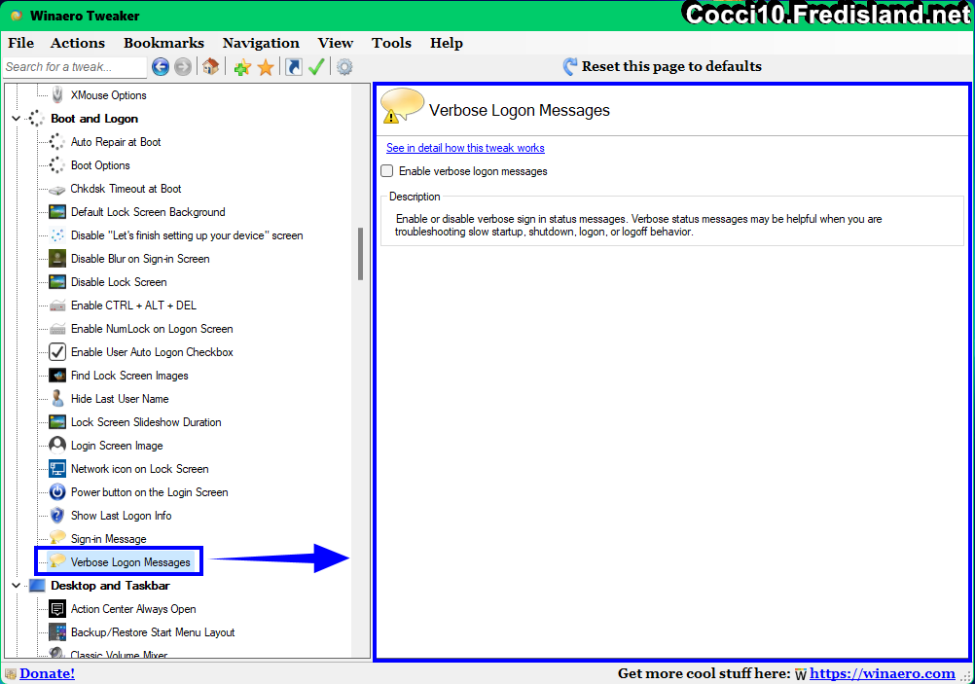The width and height of the screenshot is (975, 684).
Task: Click the Search for a tweak field
Action: (75, 66)
